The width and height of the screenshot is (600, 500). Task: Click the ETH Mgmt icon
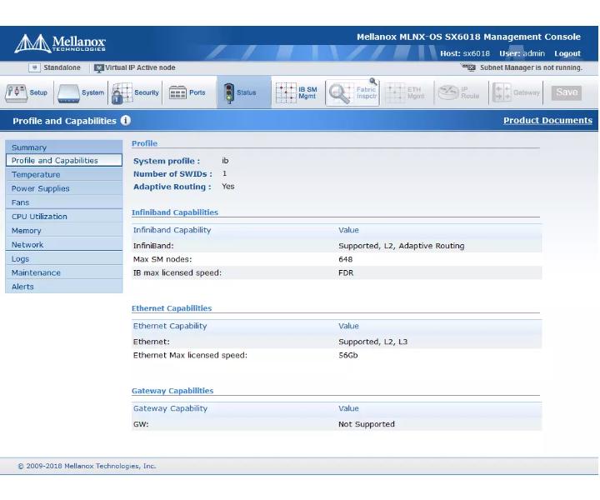394,93
